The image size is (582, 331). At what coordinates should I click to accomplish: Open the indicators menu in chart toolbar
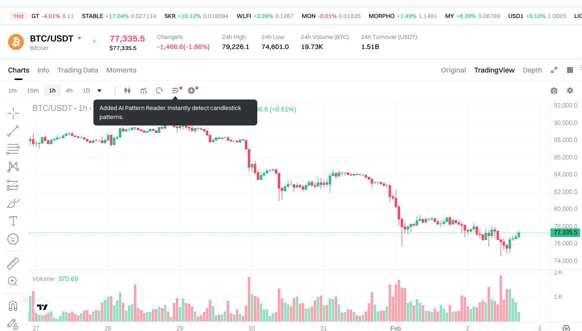143,90
